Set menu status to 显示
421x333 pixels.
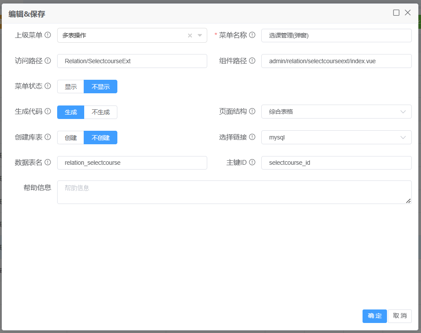[71, 87]
